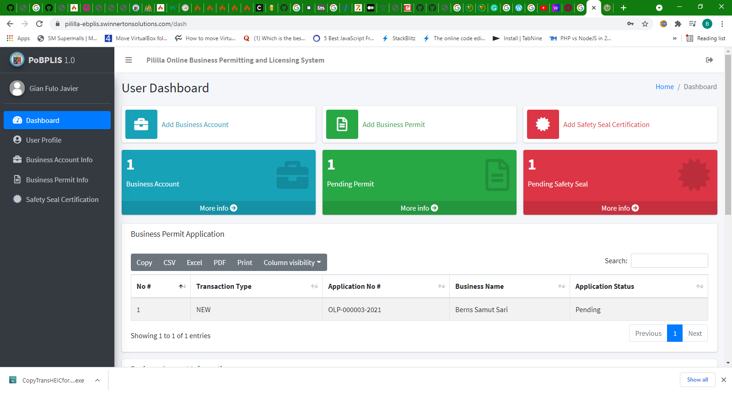Click the user avatar beside Gian Fulo Javier
This screenshot has height=393, width=732.
click(x=17, y=88)
